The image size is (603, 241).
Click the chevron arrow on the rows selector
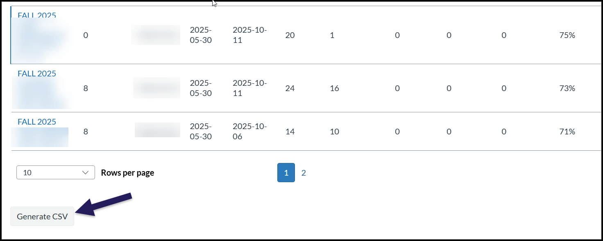[85, 172]
